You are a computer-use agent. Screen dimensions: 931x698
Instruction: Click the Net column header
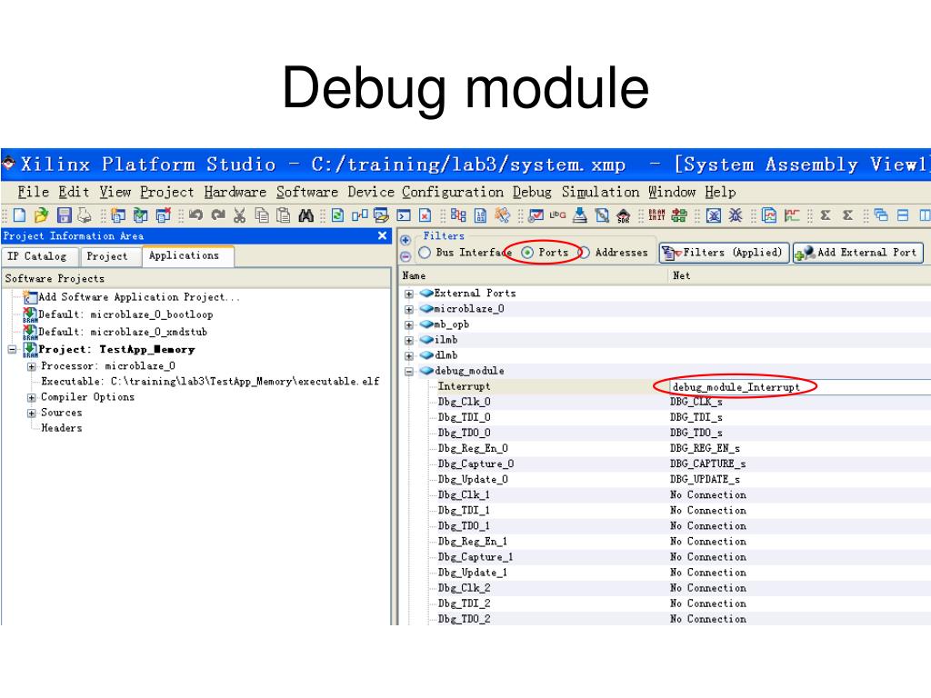[681, 276]
